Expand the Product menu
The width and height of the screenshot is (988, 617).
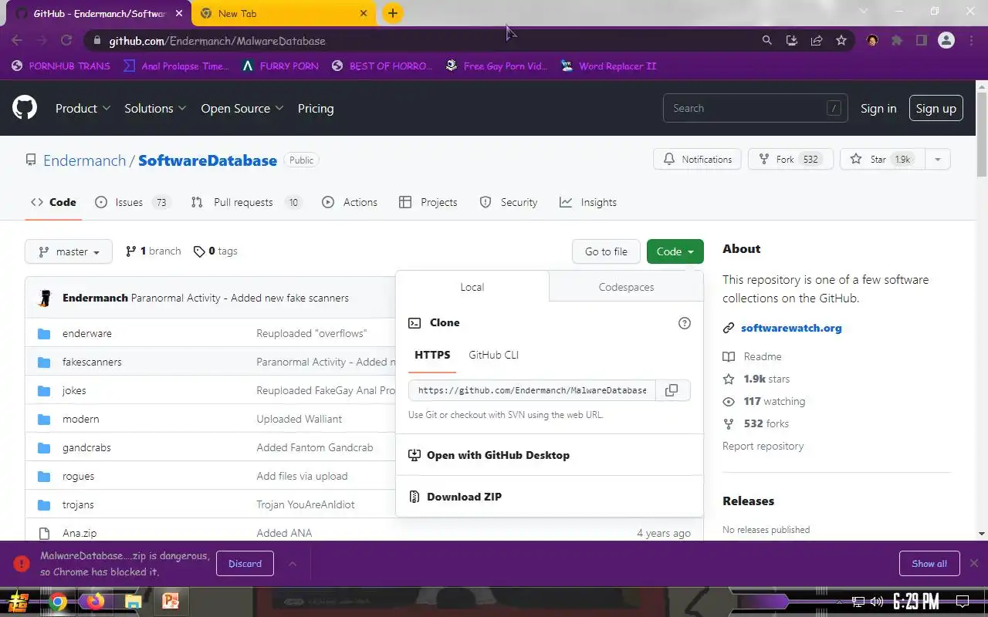83,109
